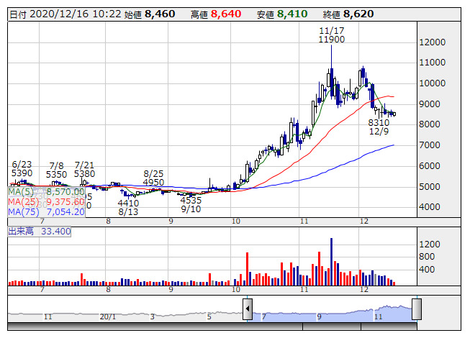Click the MA(5) legend entry
The image size is (470, 338).
coord(46,192)
